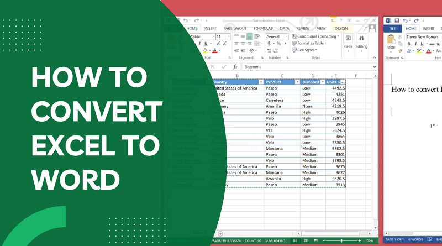Open Discount column filter dropdown
The image size is (442, 246).
(323, 82)
